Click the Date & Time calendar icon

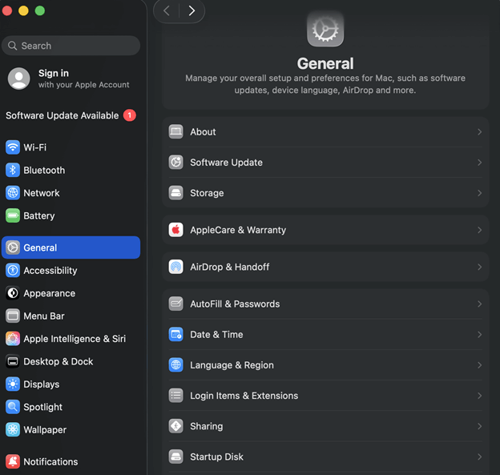click(176, 335)
